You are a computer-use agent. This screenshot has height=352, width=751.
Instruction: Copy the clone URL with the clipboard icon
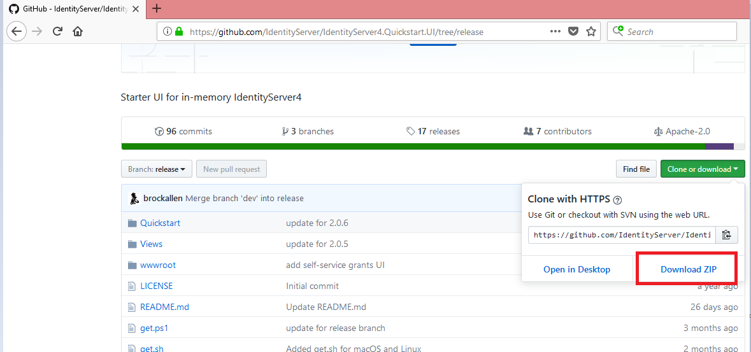[x=727, y=235]
